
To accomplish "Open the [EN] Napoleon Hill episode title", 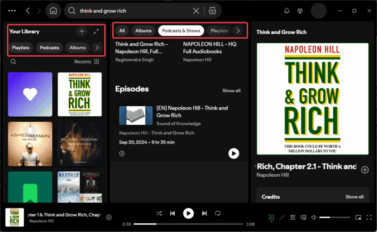I will pos(192,112).
